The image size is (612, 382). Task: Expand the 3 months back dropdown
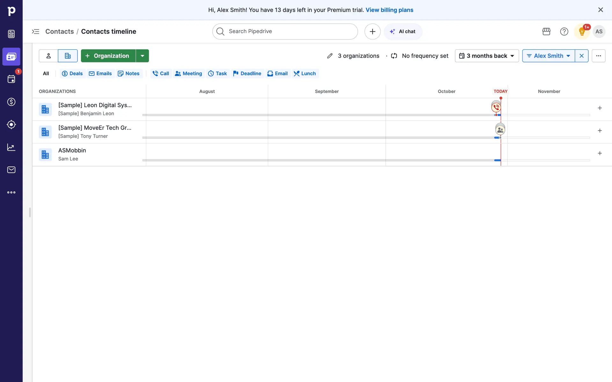[487, 56]
